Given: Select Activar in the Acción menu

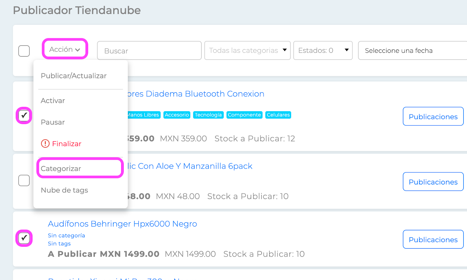Looking at the screenshot, I should point(53,101).
